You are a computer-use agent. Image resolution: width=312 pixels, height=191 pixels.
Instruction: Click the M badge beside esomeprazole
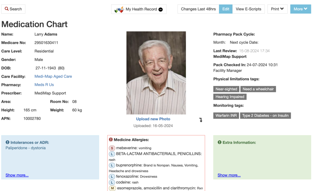tap(112, 188)
